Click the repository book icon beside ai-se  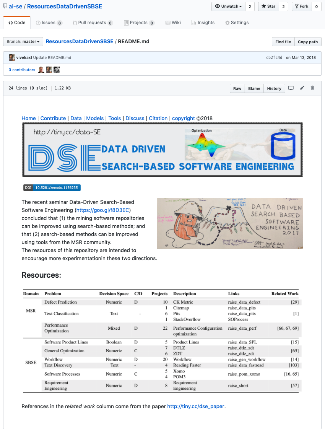[x=5, y=6]
